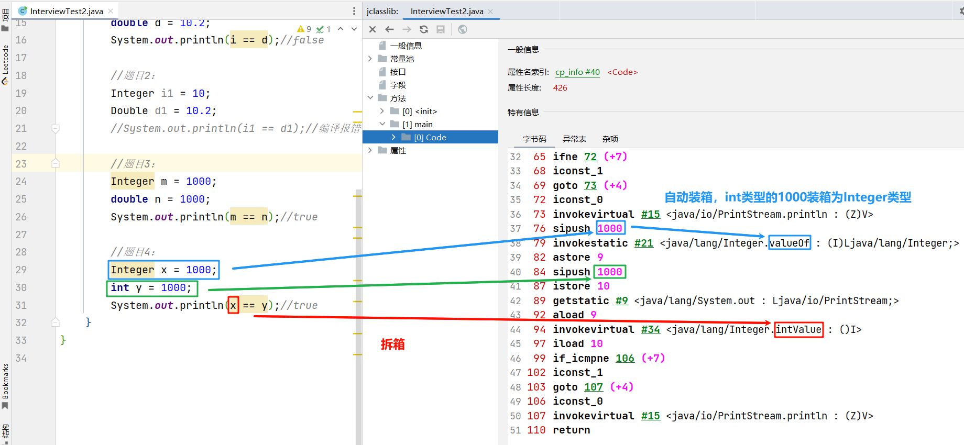Viewport: 964px width, 445px height.
Task: Close the jclasslib InterviewTest2.java tab
Action: click(490, 11)
